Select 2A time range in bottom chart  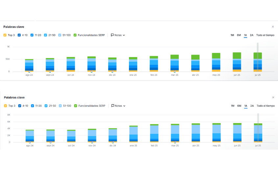coord(252,106)
